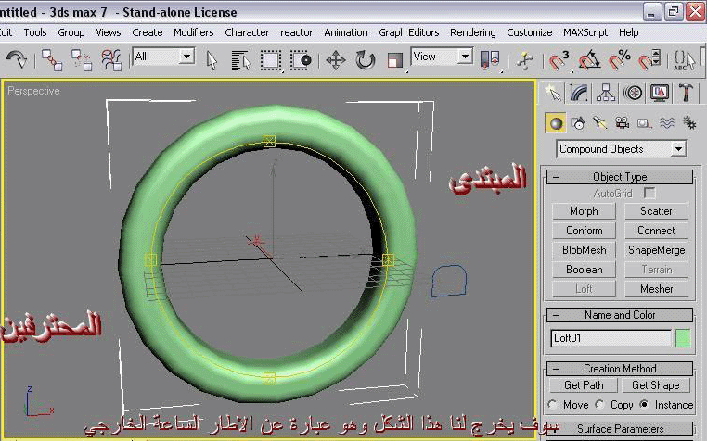Click the Connect button
Screen dimensions: 707x441
pos(657,231)
